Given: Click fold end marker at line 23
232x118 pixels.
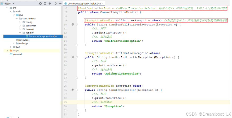Looking at the screenshot, I should click(x=77, y=78).
